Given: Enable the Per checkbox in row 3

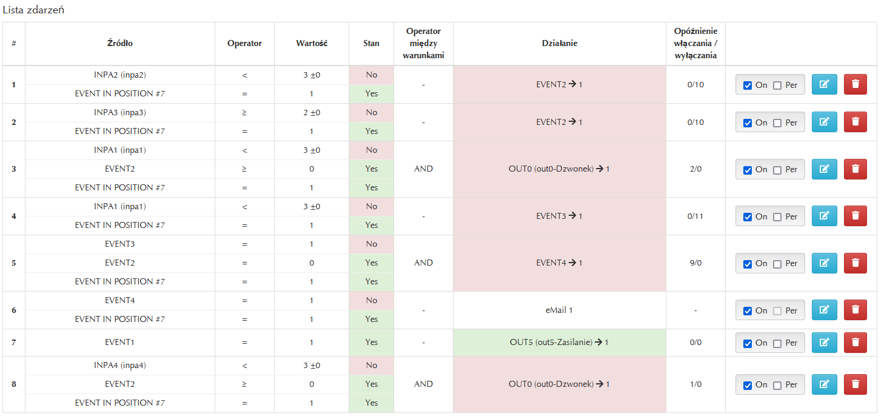Looking at the screenshot, I should (777, 170).
